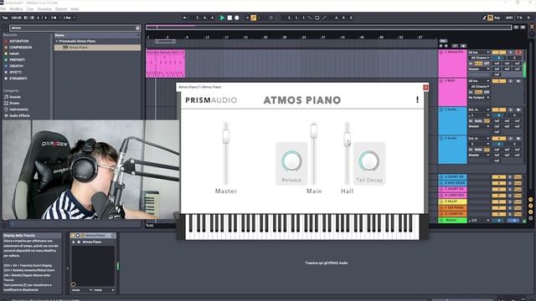This screenshot has width=536, height=301.
Task: Select the Atmos Piano preset in browser results
Action: tap(97, 48)
